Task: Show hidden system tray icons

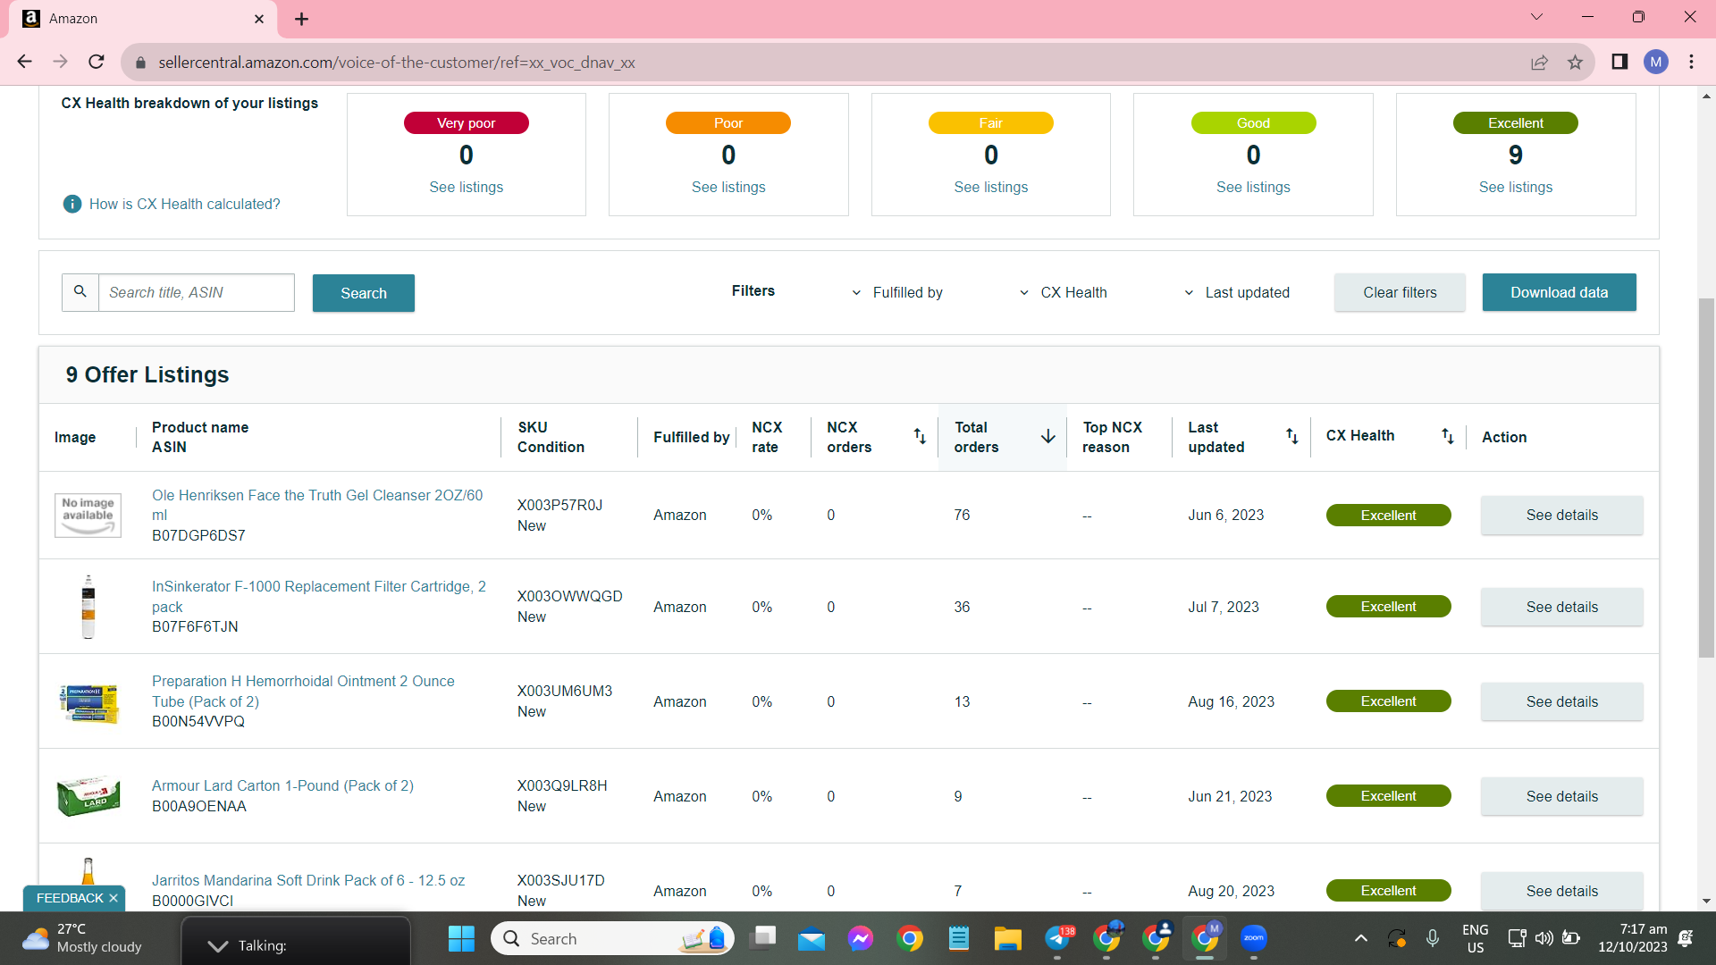Action: [x=1360, y=938]
